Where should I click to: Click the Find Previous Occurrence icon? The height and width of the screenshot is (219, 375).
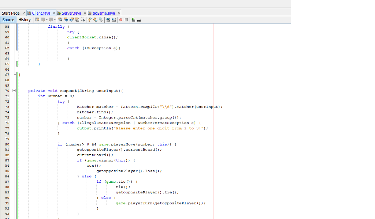click(x=67, y=20)
